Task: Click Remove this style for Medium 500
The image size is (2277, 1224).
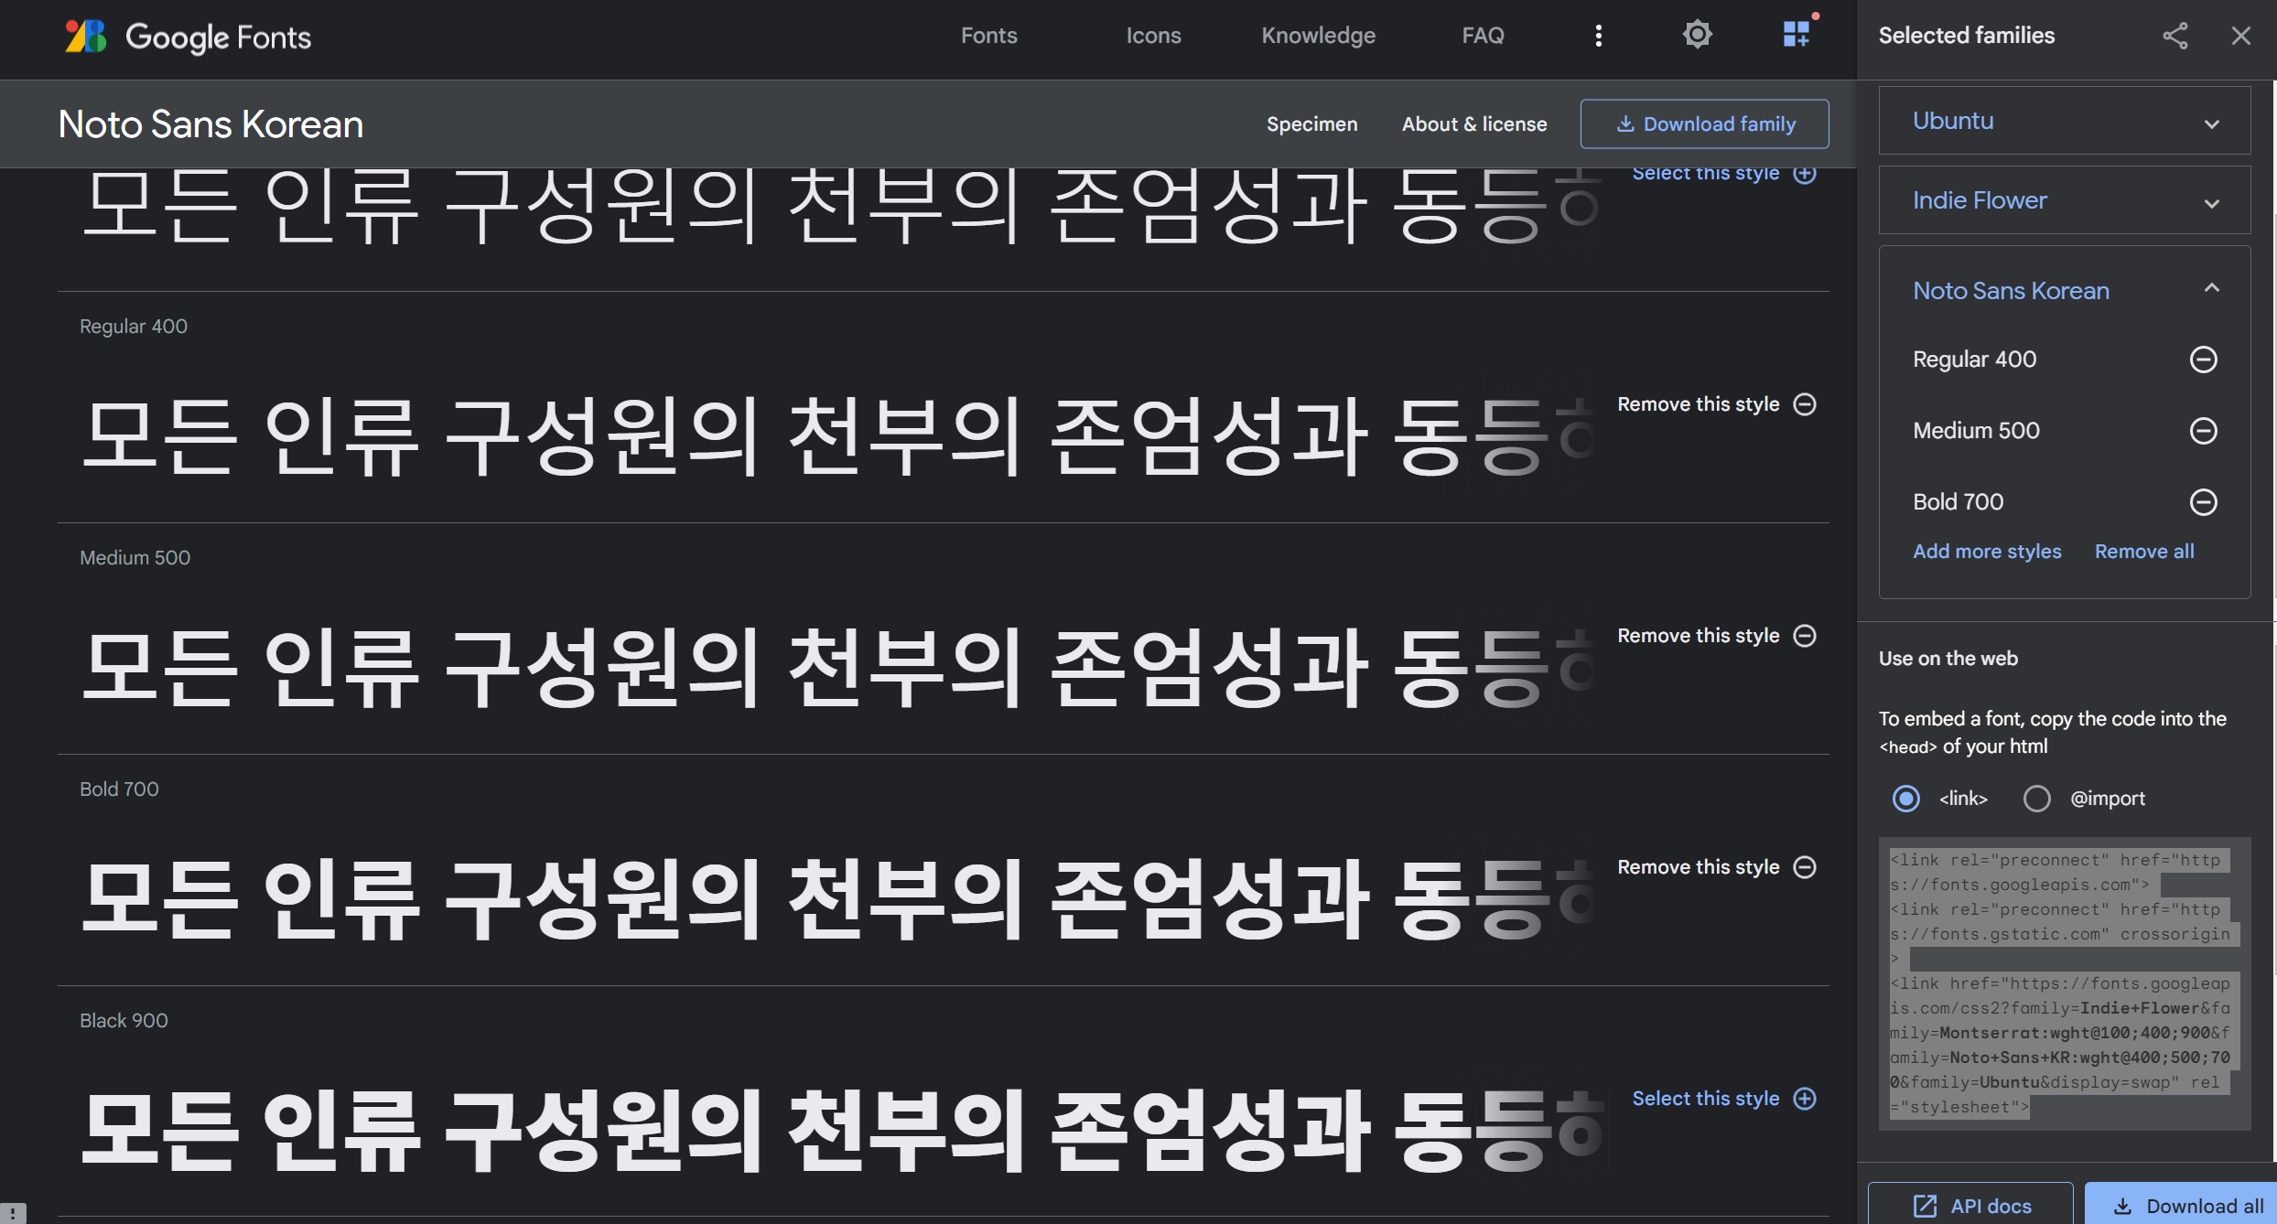Action: pos(1698,636)
